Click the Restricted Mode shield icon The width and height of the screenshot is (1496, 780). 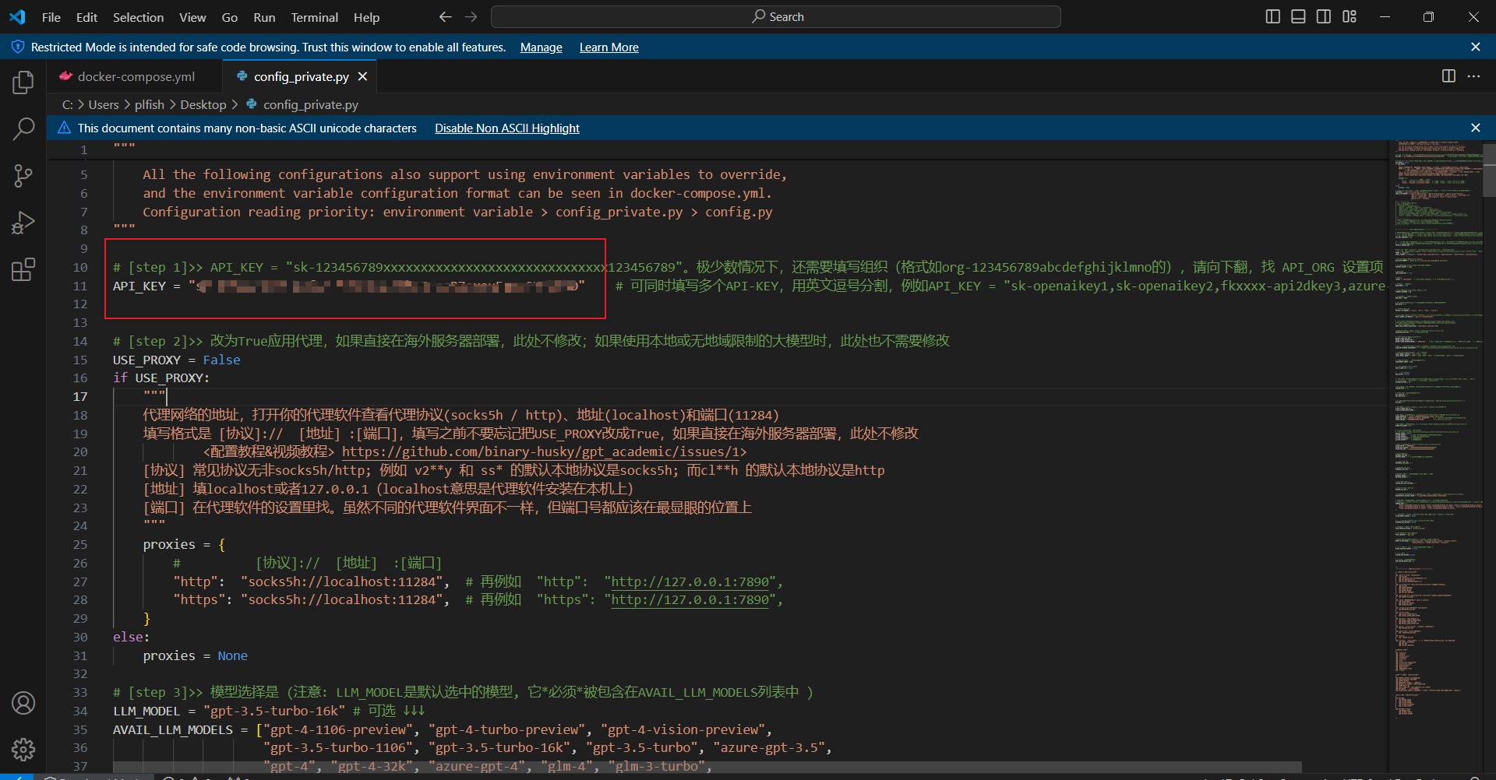[17, 47]
